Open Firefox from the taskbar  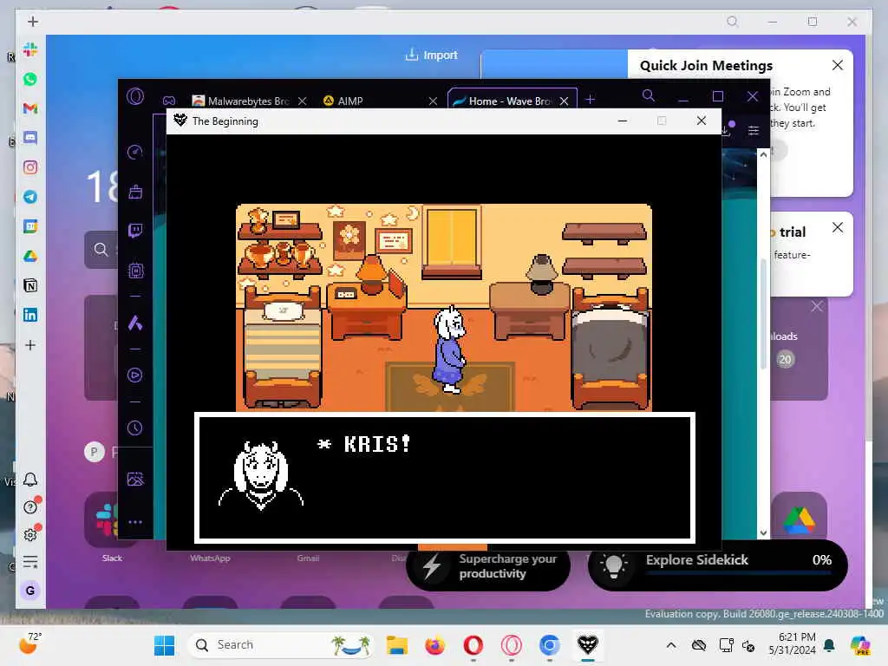435,645
